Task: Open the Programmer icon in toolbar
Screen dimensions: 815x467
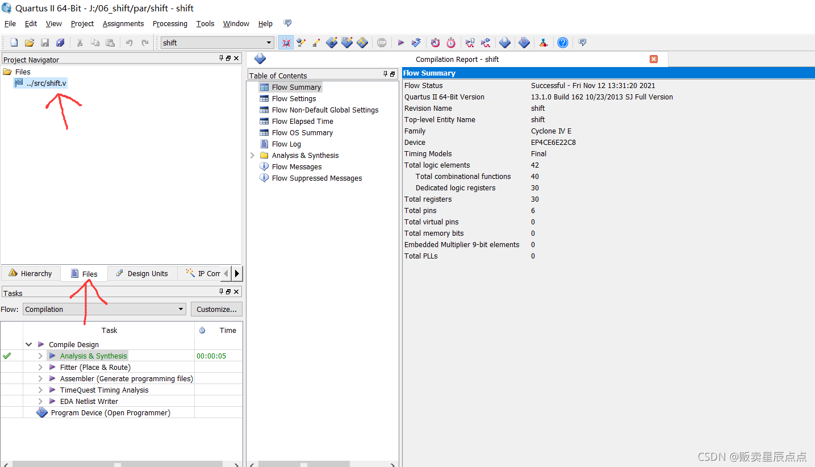Action: 524,43
